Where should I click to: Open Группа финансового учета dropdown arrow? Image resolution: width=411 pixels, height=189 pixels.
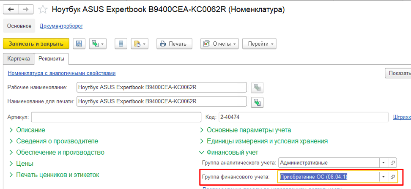(x=384, y=177)
